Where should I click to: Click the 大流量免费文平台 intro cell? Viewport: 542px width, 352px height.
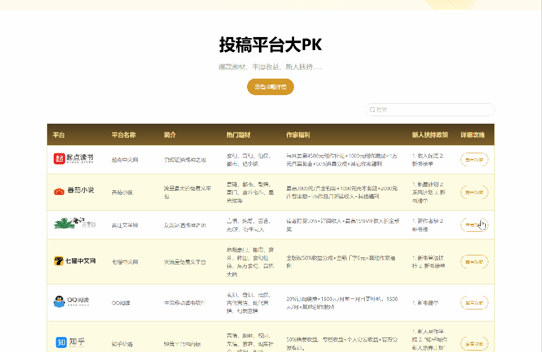(185, 262)
